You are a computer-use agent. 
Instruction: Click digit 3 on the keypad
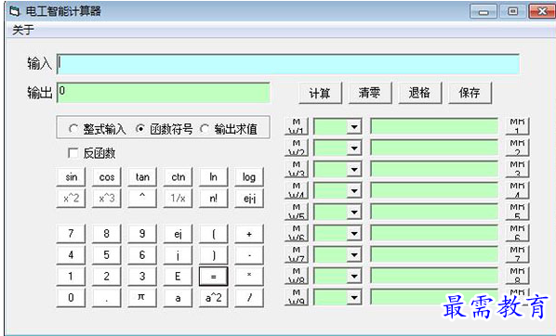[x=142, y=277]
